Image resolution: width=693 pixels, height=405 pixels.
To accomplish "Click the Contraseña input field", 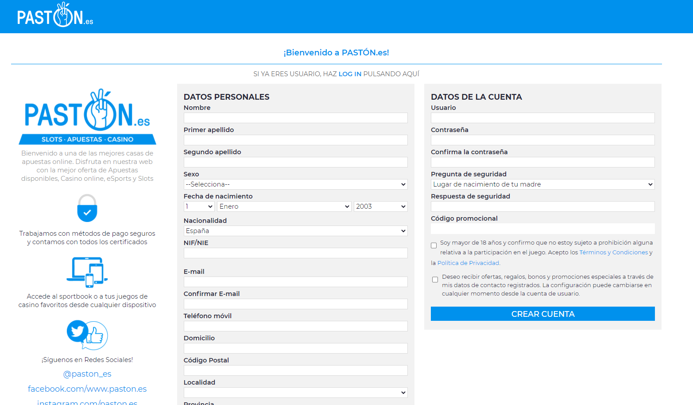I will coord(543,140).
